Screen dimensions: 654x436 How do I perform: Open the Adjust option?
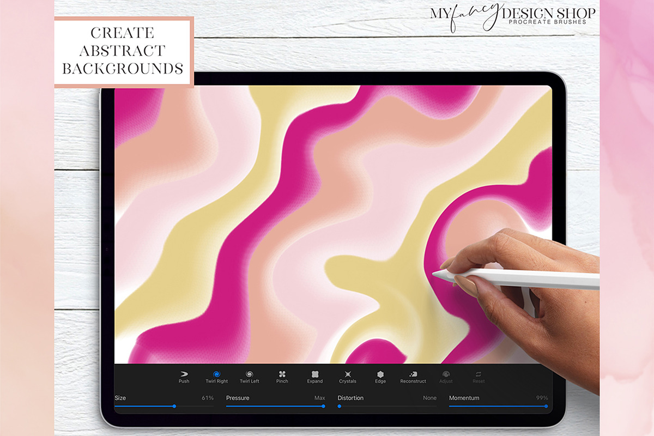446,377
